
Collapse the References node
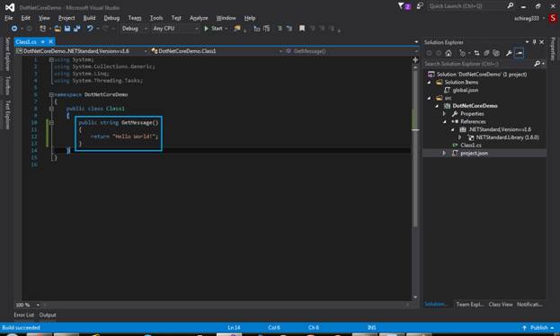click(445, 122)
